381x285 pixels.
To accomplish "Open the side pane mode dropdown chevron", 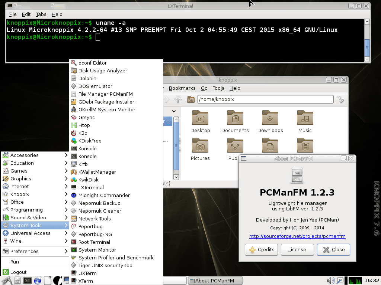I will pyautogui.click(x=174, y=111).
